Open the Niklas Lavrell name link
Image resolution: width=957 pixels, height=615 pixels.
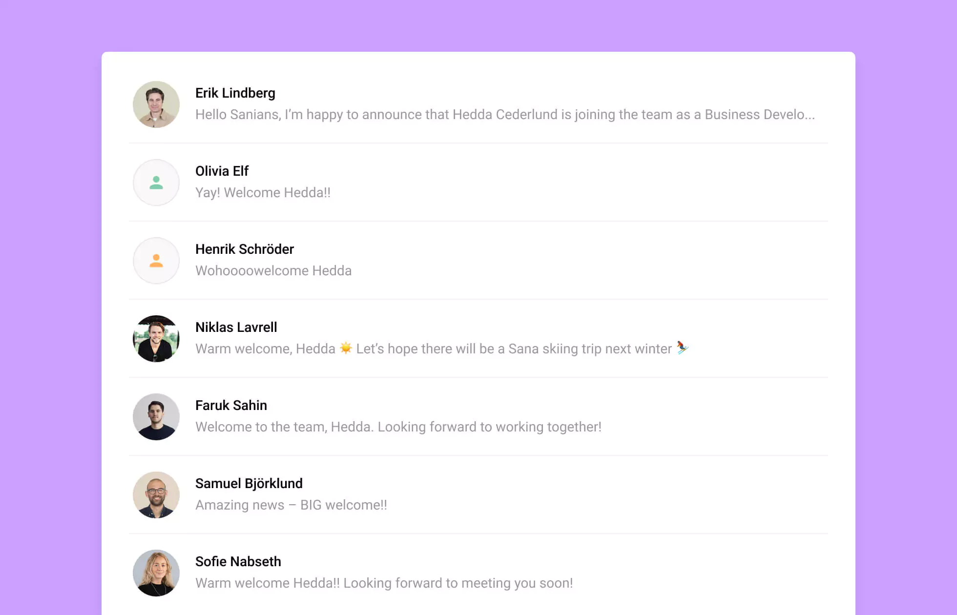point(236,327)
